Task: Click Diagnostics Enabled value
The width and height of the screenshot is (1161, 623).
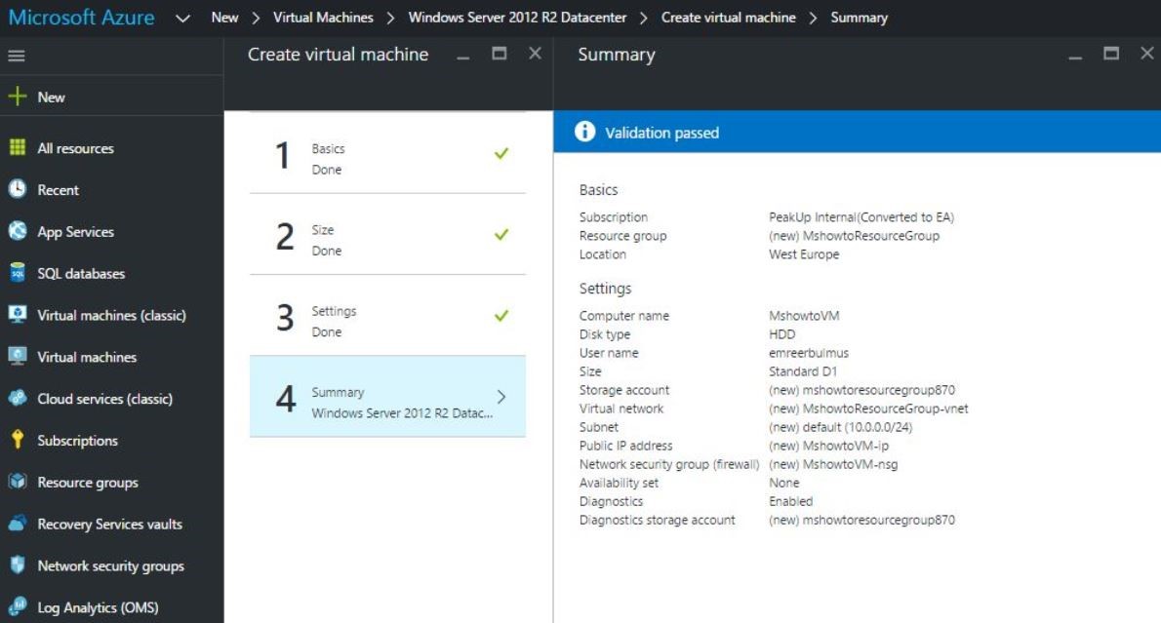Action: (x=791, y=501)
